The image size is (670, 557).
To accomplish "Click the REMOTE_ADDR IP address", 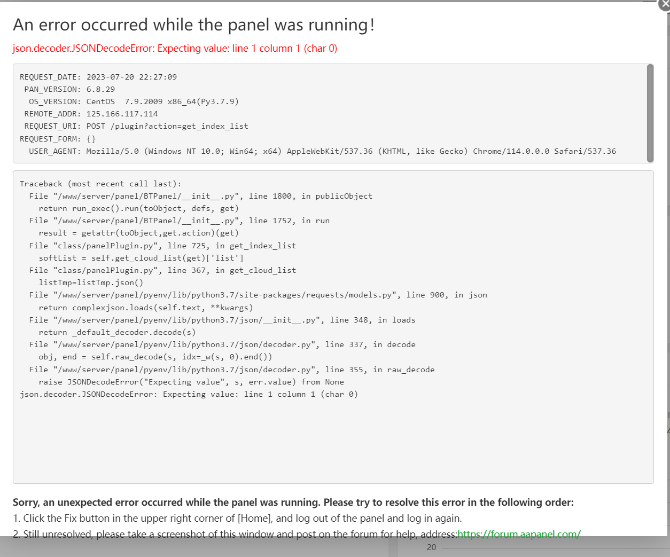I will 122,114.
